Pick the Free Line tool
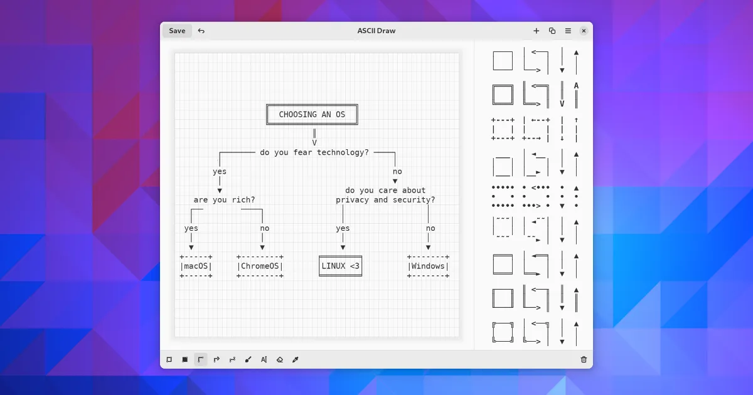753x395 pixels. coord(232,359)
